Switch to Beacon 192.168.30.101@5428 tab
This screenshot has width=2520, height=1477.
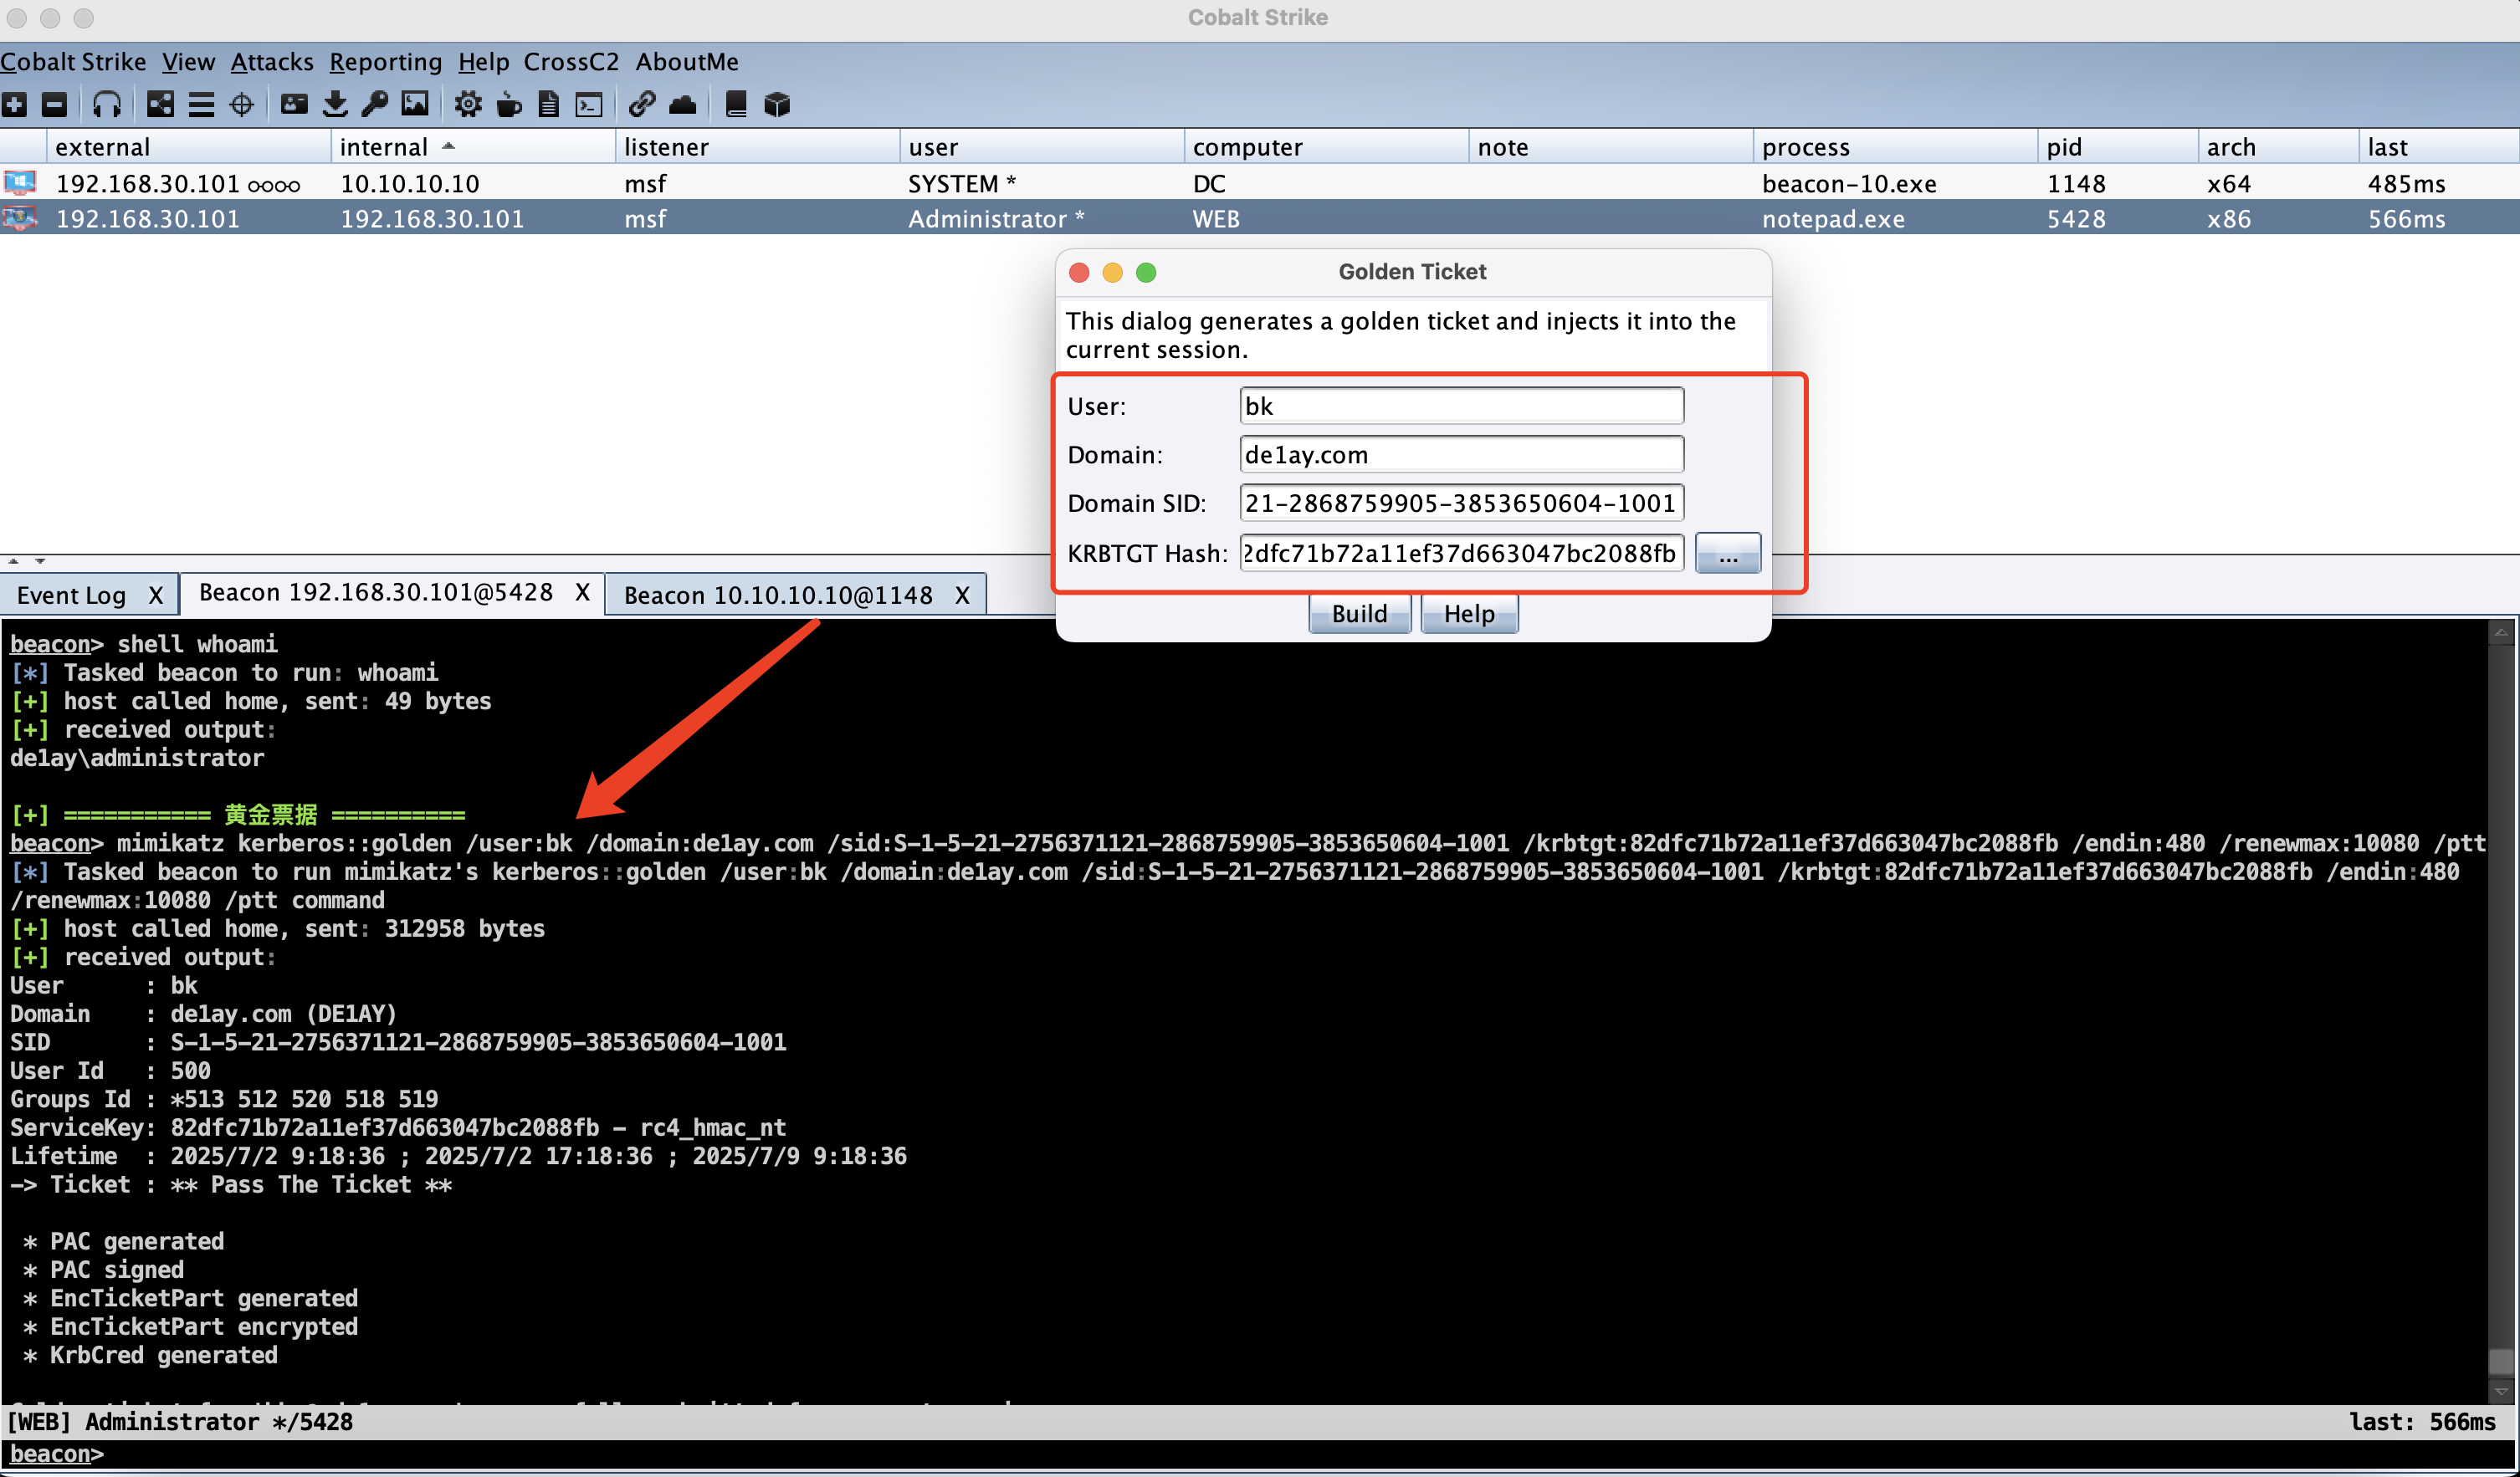tap(376, 593)
